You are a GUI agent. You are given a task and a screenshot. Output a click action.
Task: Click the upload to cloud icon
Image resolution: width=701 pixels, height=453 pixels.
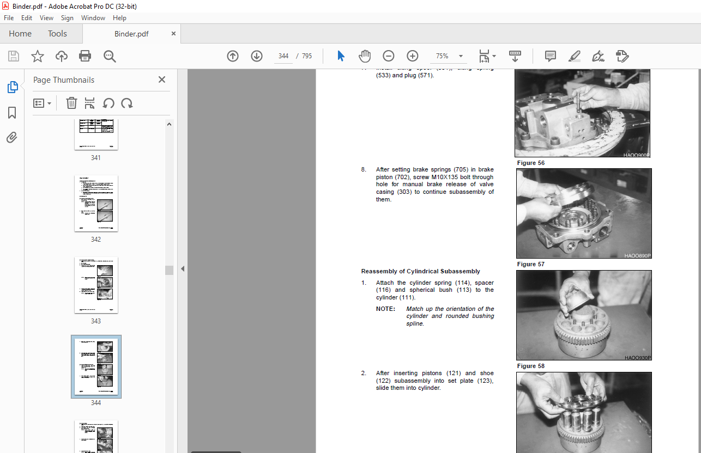[62, 56]
